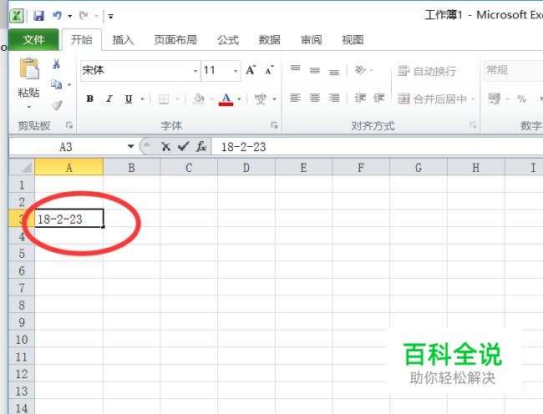The height and width of the screenshot is (414, 543).
Task: Set bottom vertical alignment
Action: tap(334, 71)
